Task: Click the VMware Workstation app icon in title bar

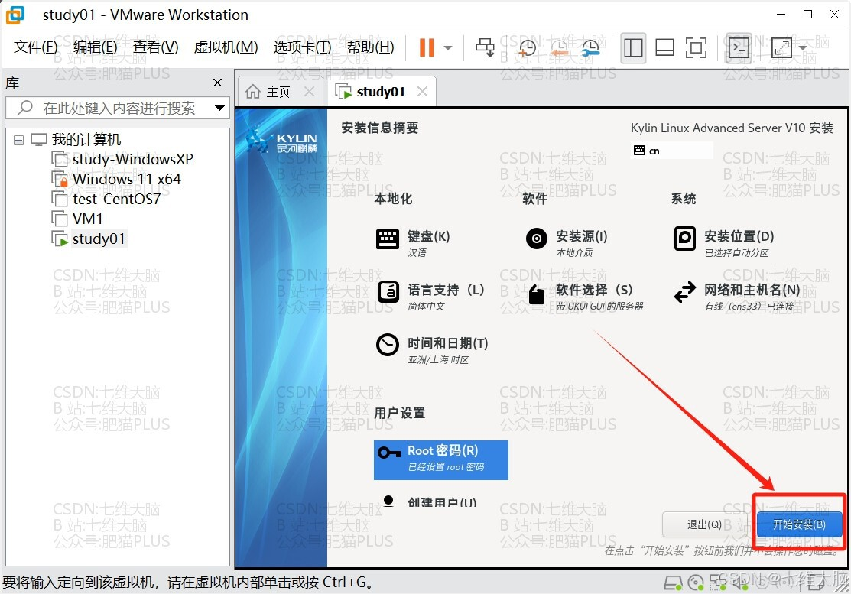Action: coord(15,15)
